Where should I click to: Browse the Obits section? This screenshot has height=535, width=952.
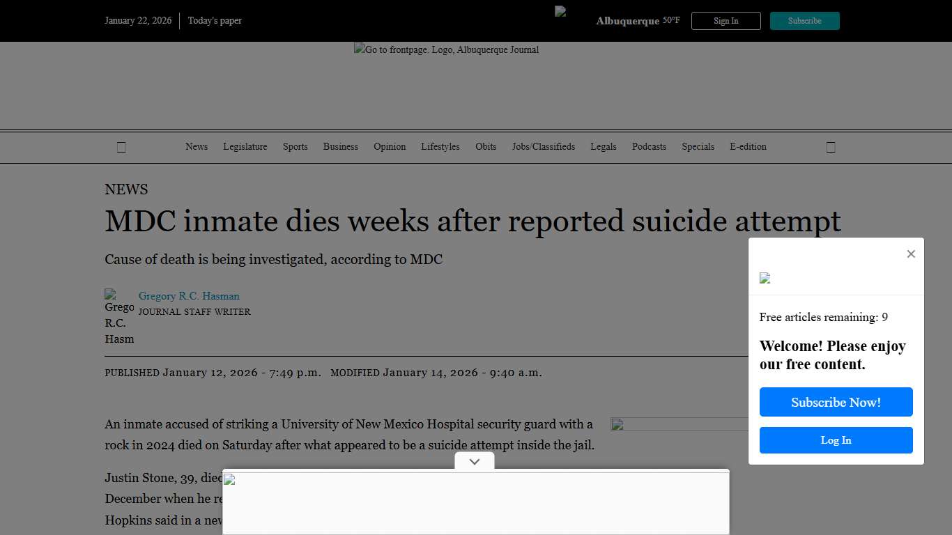click(x=486, y=147)
